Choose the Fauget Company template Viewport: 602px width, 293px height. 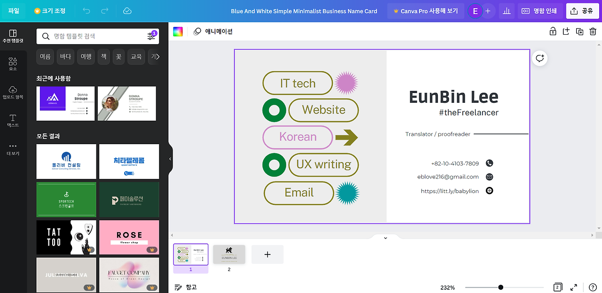129,275
